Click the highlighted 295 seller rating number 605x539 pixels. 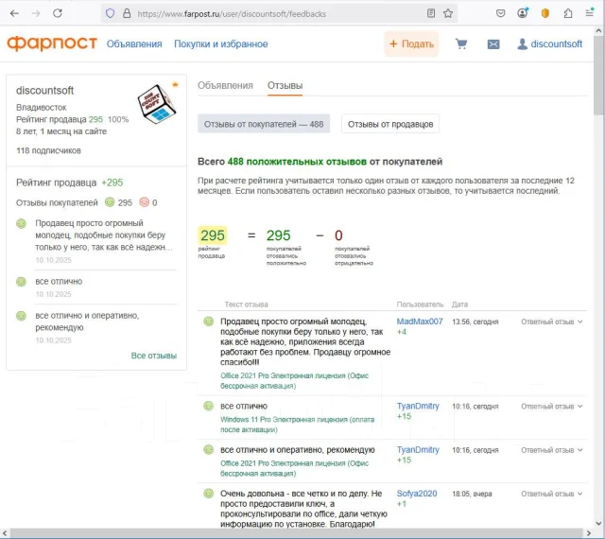click(213, 235)
